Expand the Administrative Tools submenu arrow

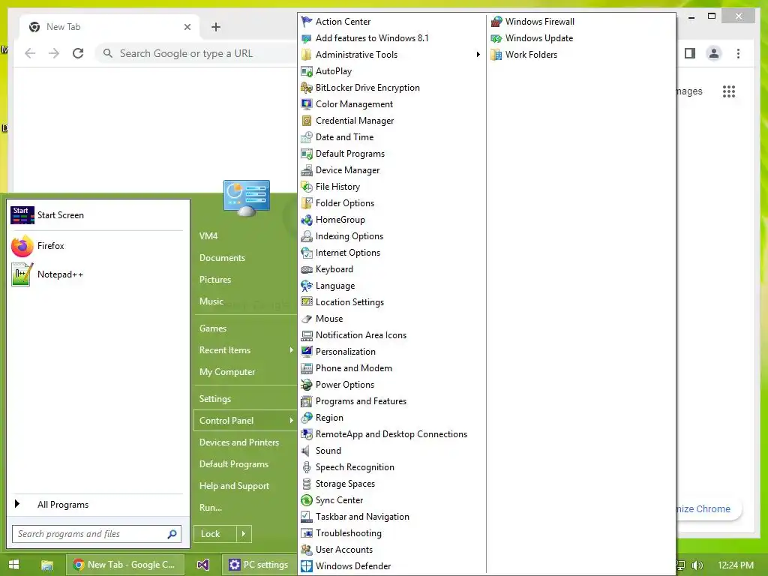478,54
